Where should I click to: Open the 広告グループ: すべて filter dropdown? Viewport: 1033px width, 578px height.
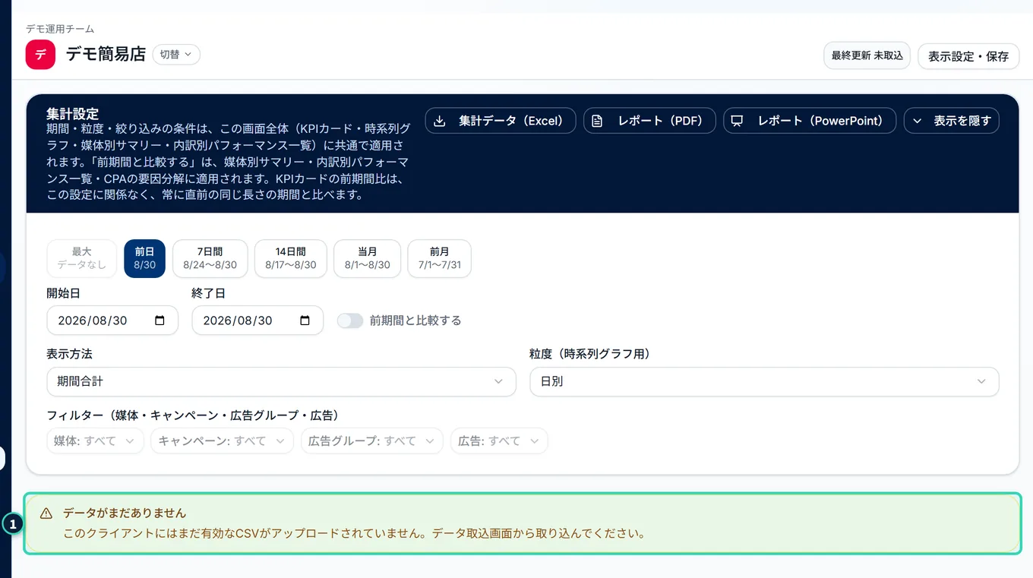pyautogui.click(x=372, y=441)
